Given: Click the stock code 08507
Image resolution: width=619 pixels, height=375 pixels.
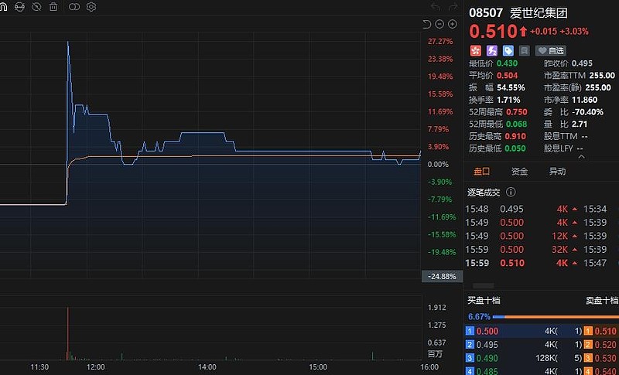Looking at the screenshot, I should (486, 12).
